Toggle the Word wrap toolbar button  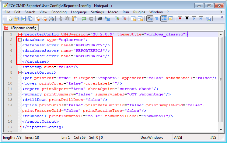tap(150, 18)
